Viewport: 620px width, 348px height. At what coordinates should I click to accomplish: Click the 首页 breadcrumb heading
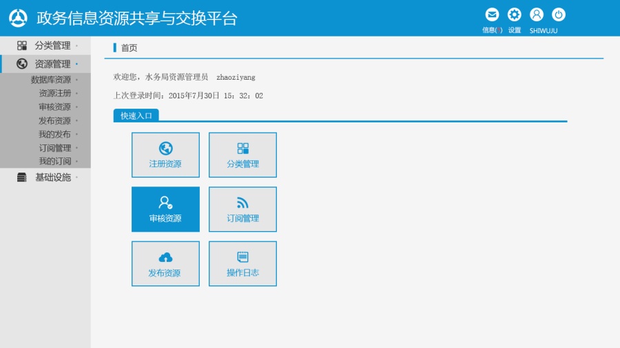click(129, 47)
